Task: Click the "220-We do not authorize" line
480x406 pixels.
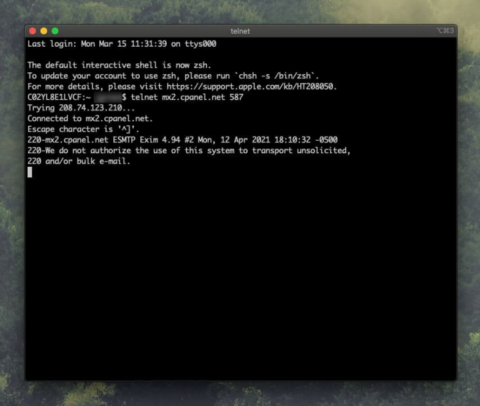Action: point(189,150)
